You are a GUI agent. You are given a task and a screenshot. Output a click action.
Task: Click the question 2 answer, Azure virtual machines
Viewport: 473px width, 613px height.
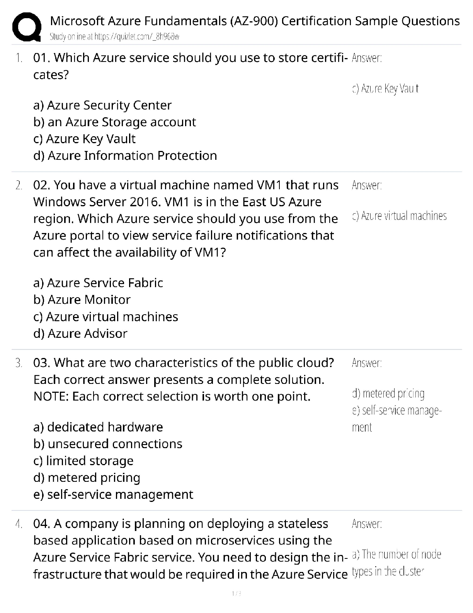(399, 216)
